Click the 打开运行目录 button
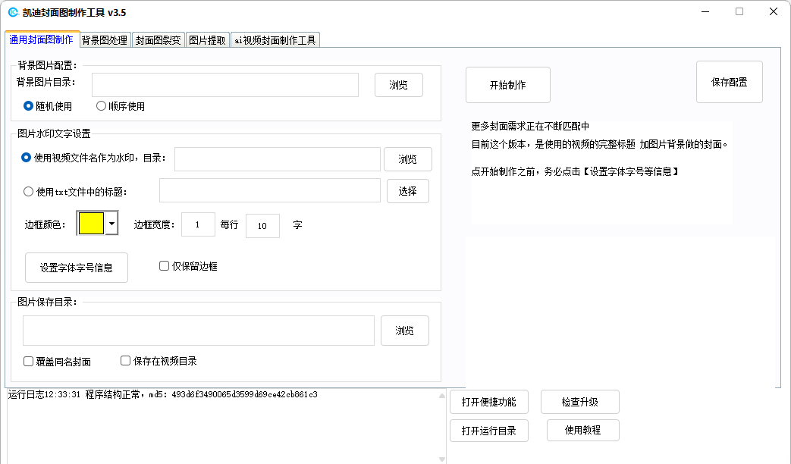The image size is (791, 464). point(489,431)
